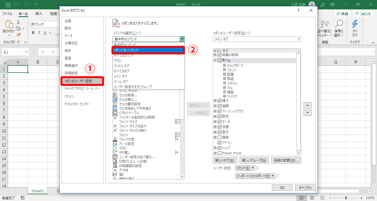Select the フォント サイズの拡大 command icon
Image resolution: width=377 pixels, height=201 pixels.
click(x=115, y=126)
